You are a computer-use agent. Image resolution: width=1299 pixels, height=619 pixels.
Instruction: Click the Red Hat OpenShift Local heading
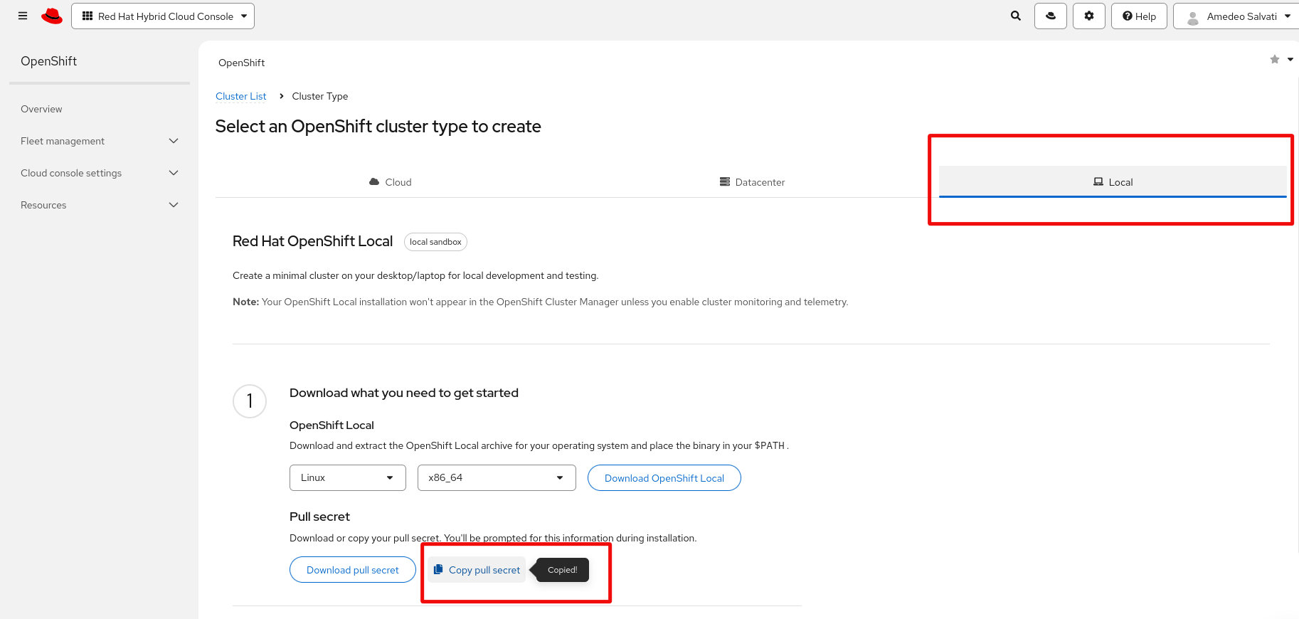(x=312, y=241)
